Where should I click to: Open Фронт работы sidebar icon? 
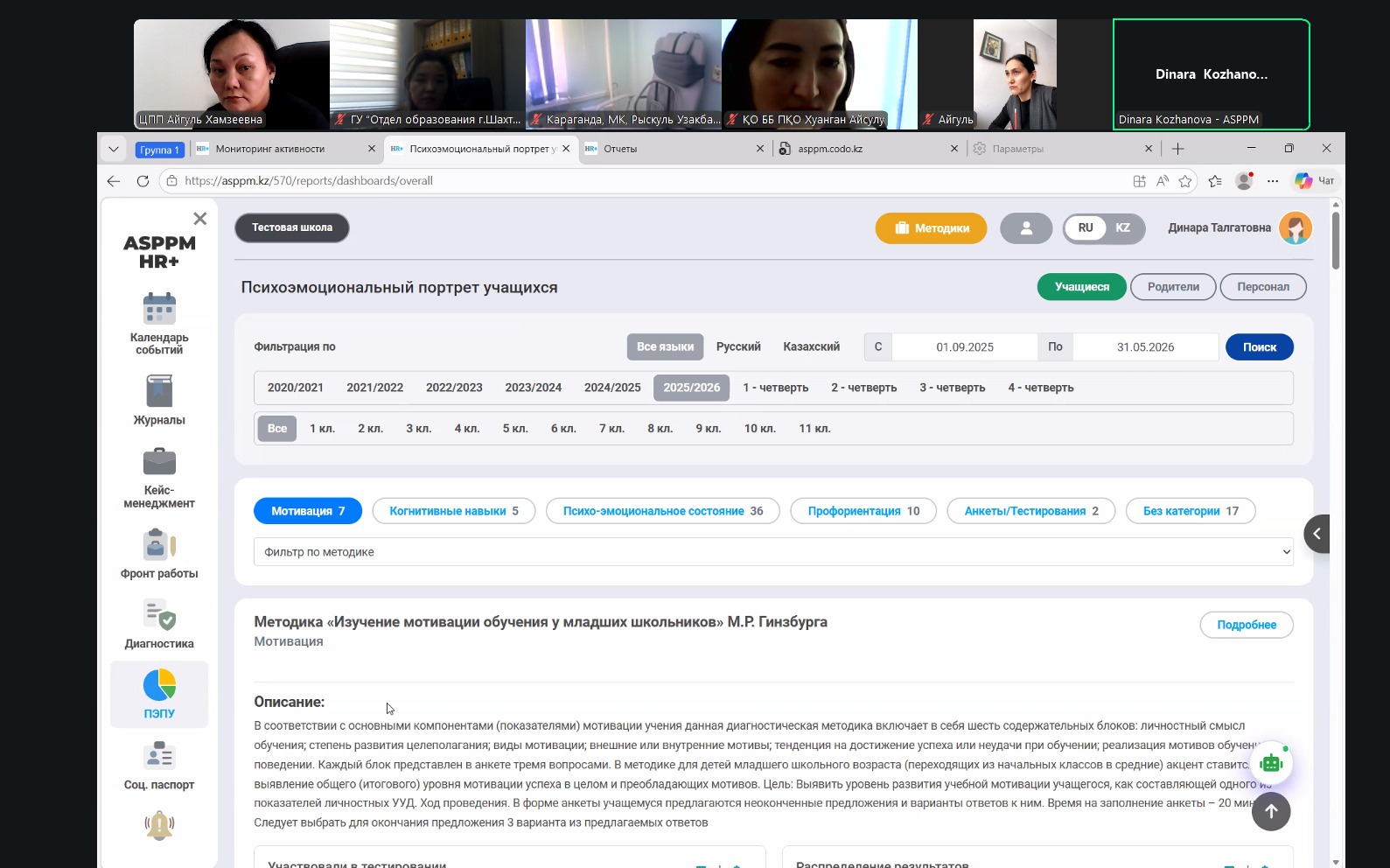159,544
